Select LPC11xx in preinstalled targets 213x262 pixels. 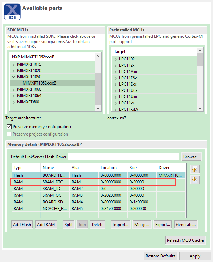pos(127,103)
